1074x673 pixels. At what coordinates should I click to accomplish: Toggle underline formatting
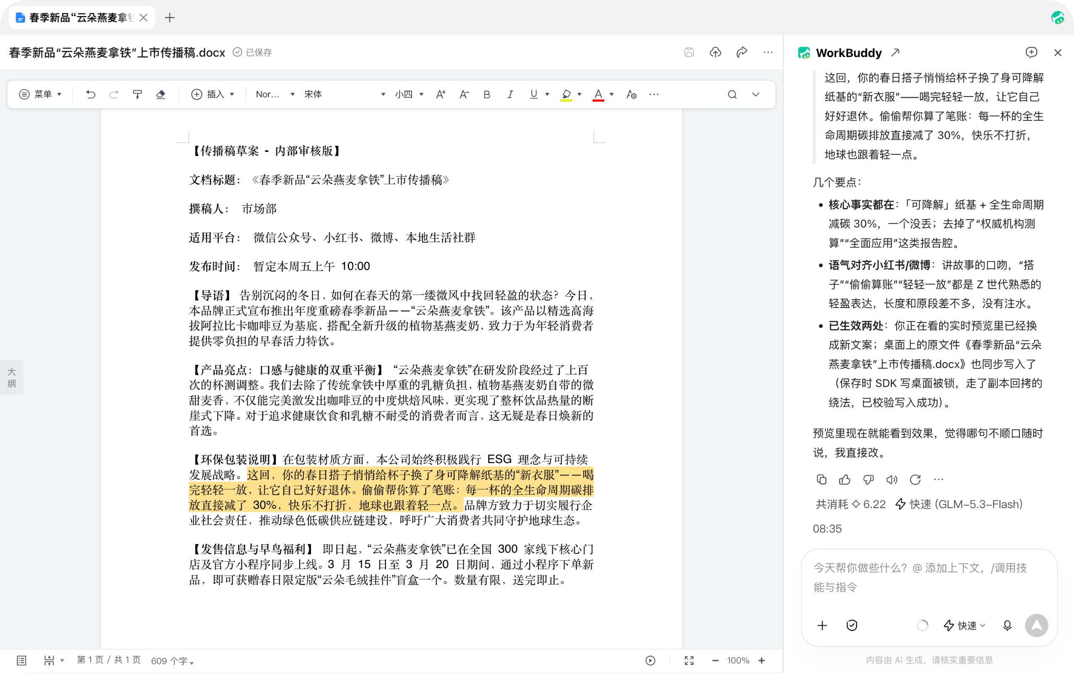(534, 94)
